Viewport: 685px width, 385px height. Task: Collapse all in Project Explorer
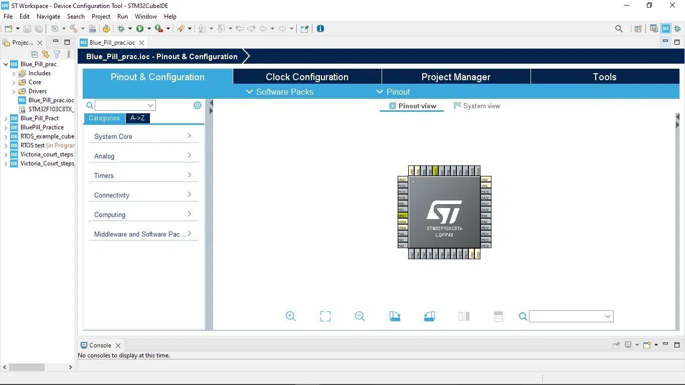35,54
